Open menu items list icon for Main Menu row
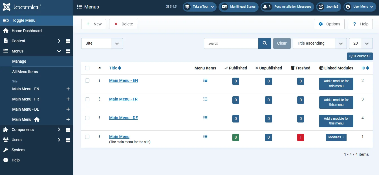The height and width of the screenshot is (175, 379). pos(205,137)
